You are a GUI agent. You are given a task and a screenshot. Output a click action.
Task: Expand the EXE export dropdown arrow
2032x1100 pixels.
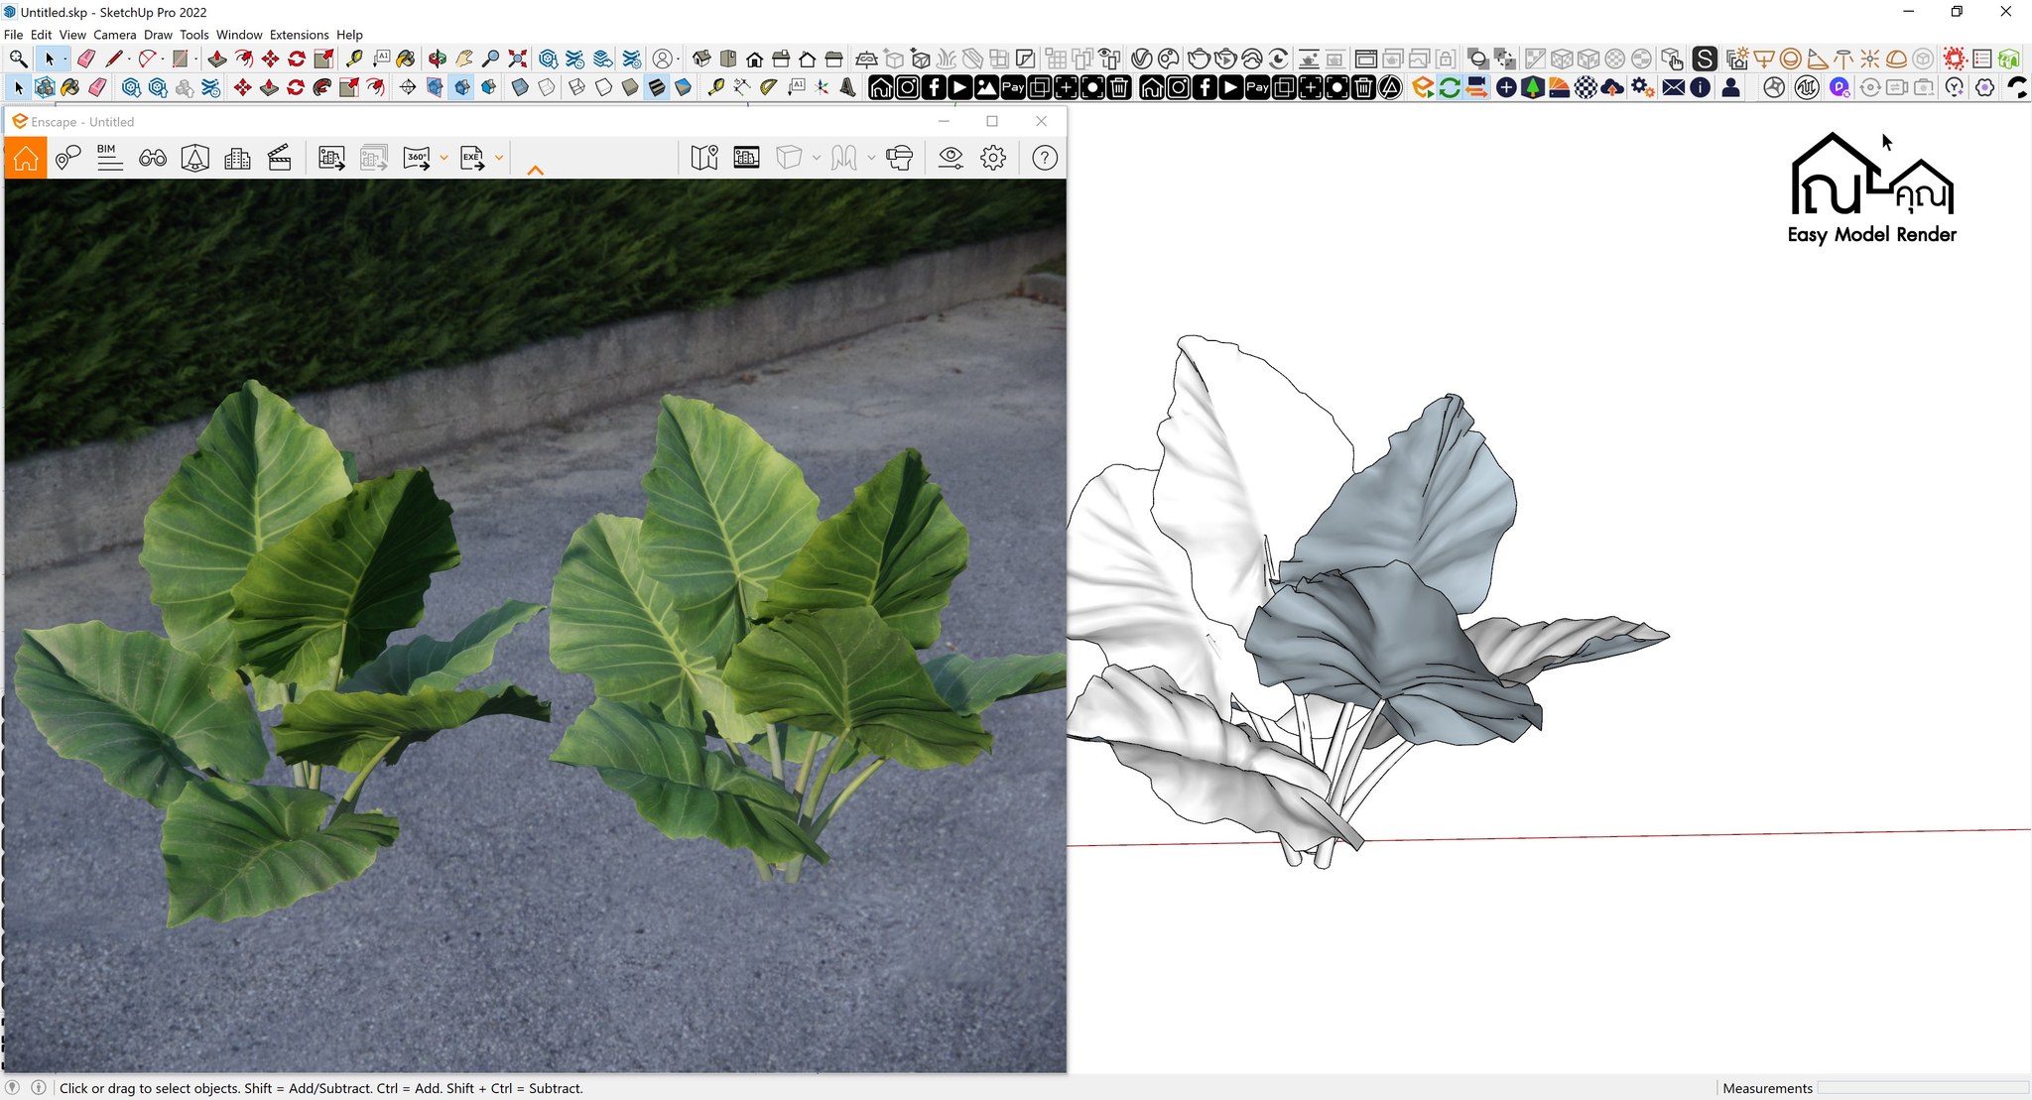pyautogui.click(x=499, y=158)
